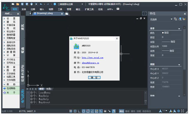Switch to the 视图 ribbon tab
The height and width of the screenshot is (114, 189).
[x=51, y=9]
